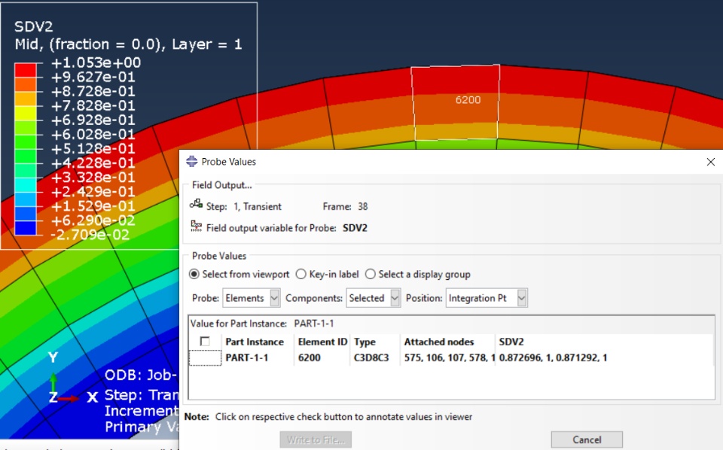Click the field output variable icon
Image resolution: width=723 pixels, height=450 pixels.
[x=197, y=227]
